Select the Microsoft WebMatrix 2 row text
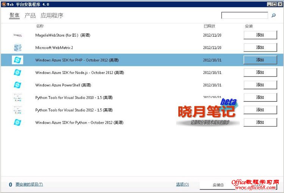This screenshot has height=193, width=284. tap(54, 47)
